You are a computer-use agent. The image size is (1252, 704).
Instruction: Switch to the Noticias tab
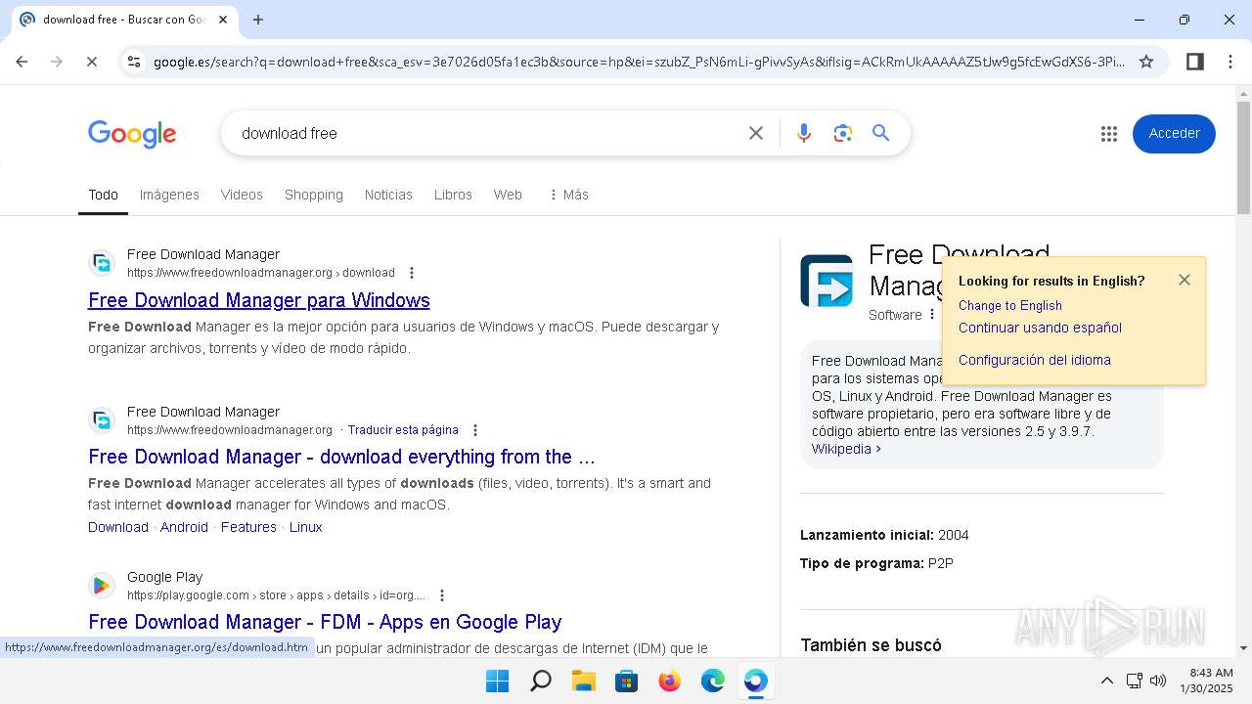point(388,195)
